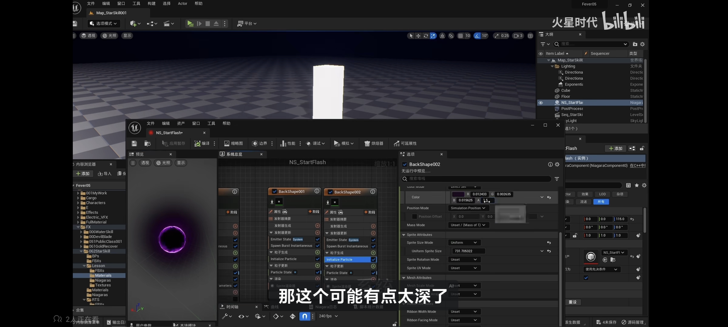Select the rotate gizmo tool in viewport
Viewport: 728px width, 327px height.
pyautogui.click(x=426, y=36)
